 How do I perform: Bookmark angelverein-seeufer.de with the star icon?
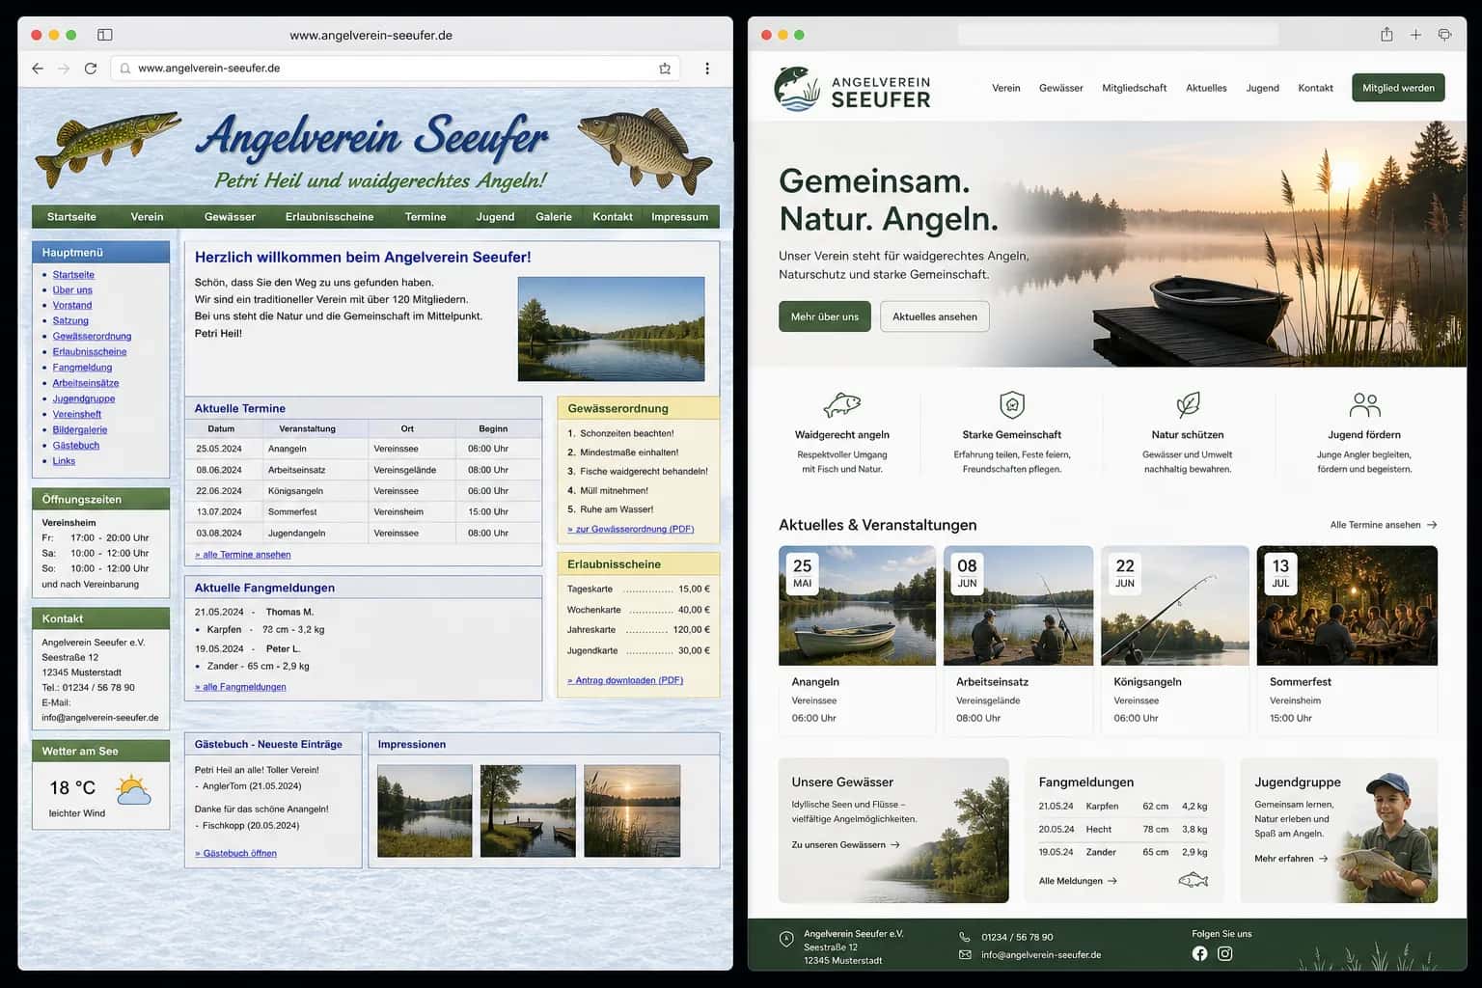(x=665, y=69)
